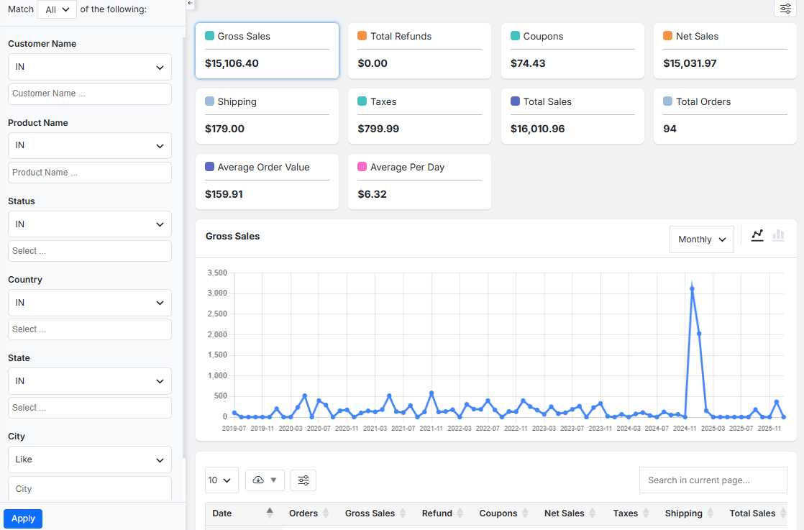
Task: Click the Apply filters button
Action: tap(23, 518)
